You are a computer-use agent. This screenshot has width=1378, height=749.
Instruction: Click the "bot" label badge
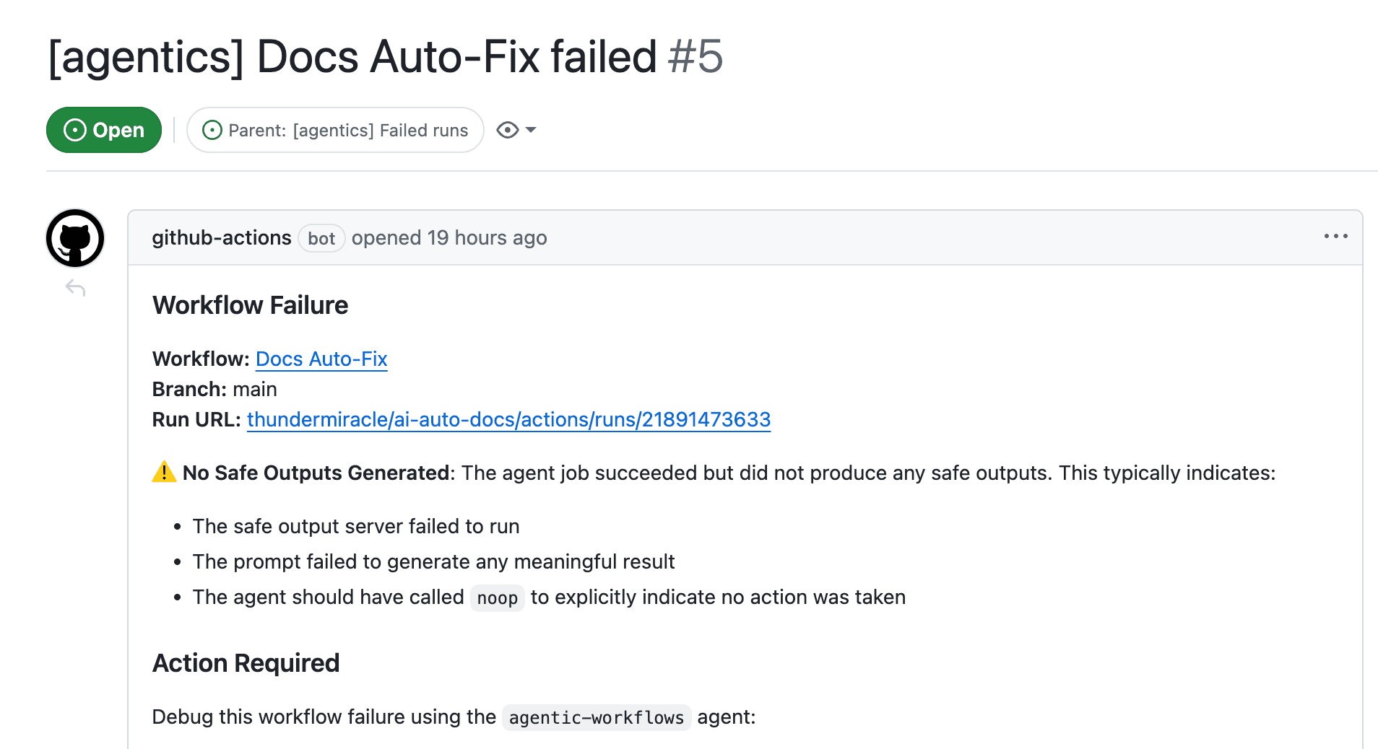[321, 239]
